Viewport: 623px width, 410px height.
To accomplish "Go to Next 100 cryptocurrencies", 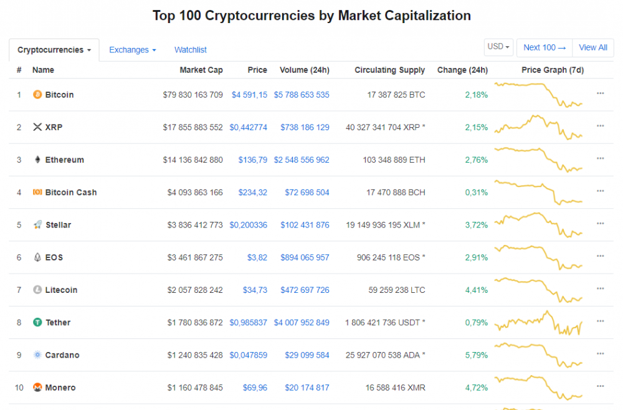I will click(x=545, y=47).
